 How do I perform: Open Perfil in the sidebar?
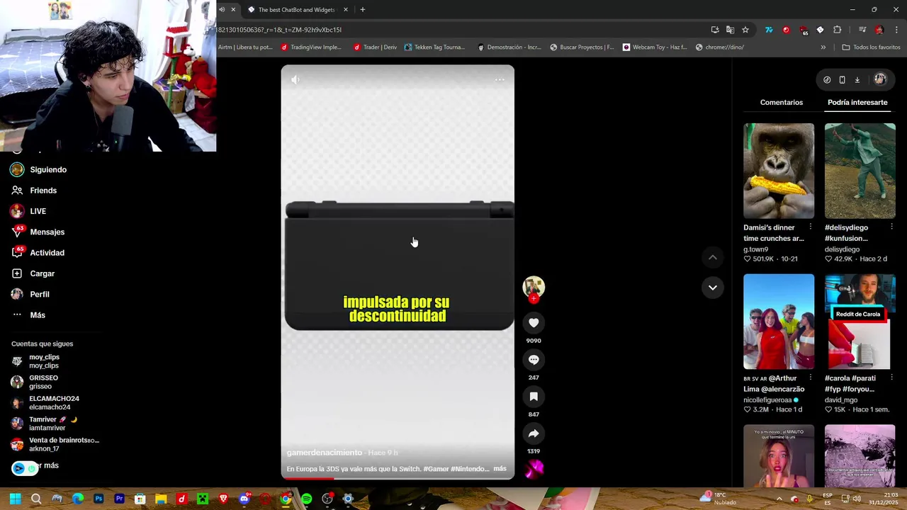pos(40,294)
